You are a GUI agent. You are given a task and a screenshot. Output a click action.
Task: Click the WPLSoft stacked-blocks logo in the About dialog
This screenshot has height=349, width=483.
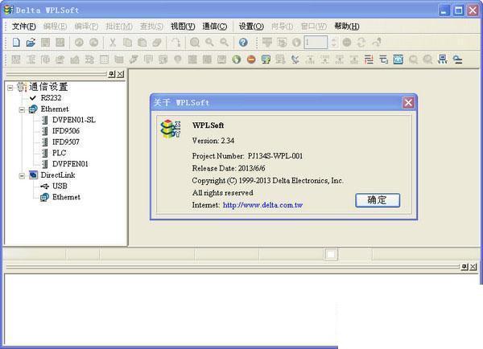click(171, 129)
